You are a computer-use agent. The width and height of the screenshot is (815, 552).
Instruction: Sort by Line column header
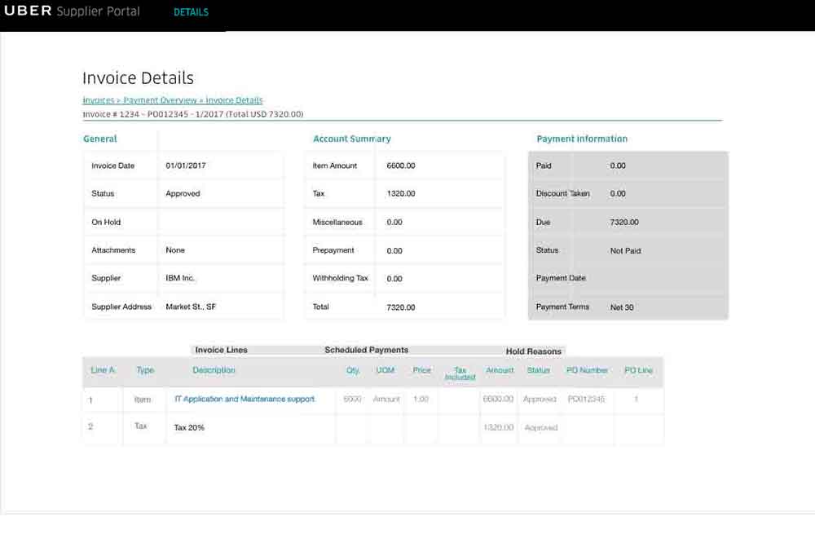pos(103,370)
